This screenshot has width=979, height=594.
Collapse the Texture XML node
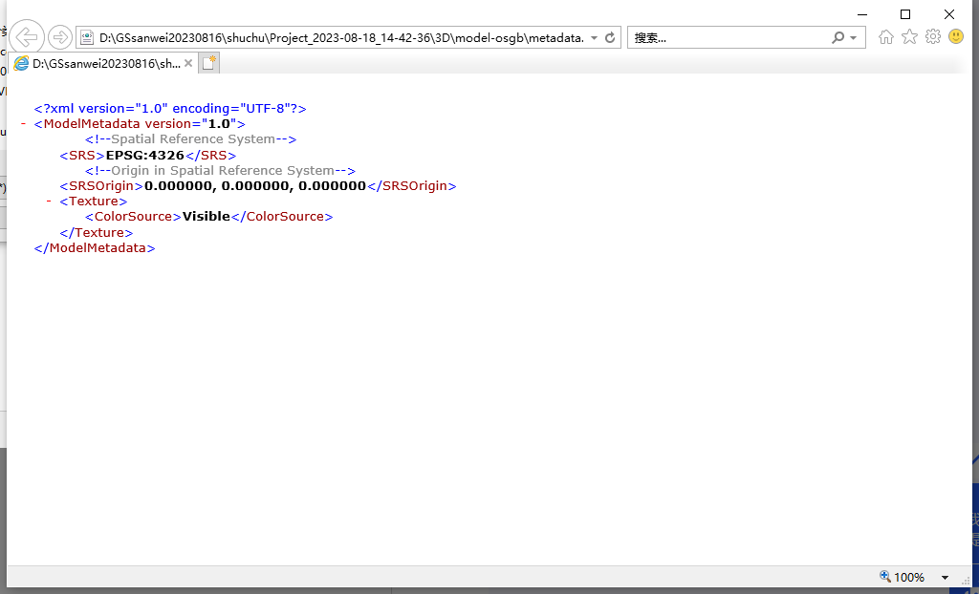click(x=49, y=201)
